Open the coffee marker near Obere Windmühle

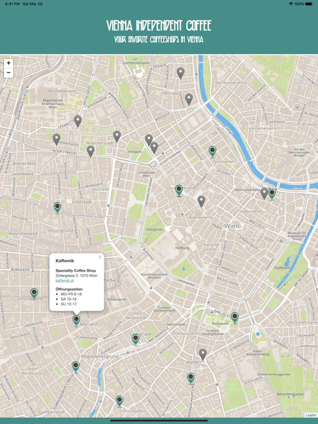[x=76, y=367]
